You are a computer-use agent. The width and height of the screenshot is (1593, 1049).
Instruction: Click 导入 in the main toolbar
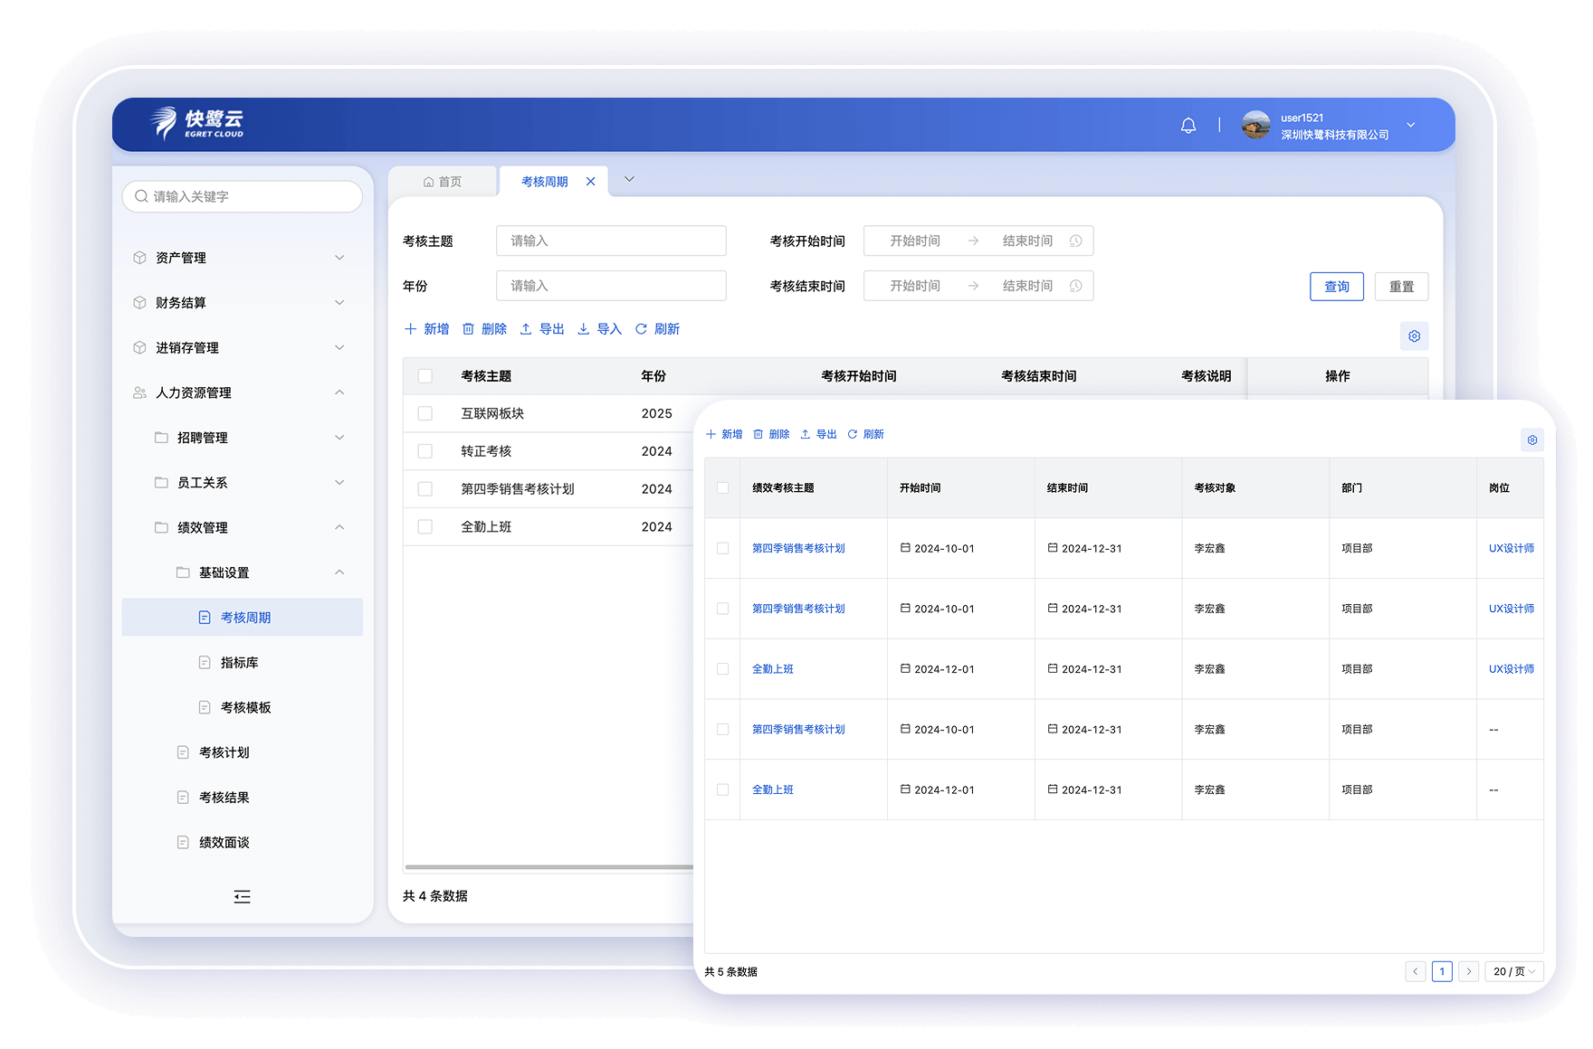pyautogui.click(x=599, y=329)
